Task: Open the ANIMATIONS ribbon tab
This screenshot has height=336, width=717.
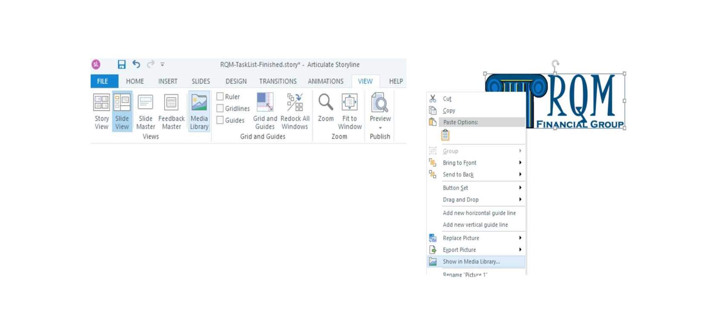Action: click(326, 81)
